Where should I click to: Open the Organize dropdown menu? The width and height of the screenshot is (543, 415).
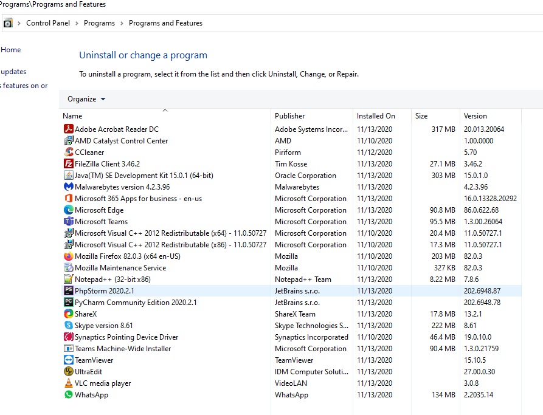pyautogui.click(x=86, y=99)
